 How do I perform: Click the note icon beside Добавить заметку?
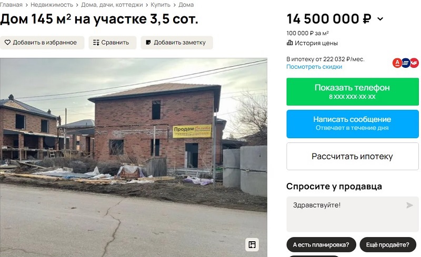coord(148,43)
